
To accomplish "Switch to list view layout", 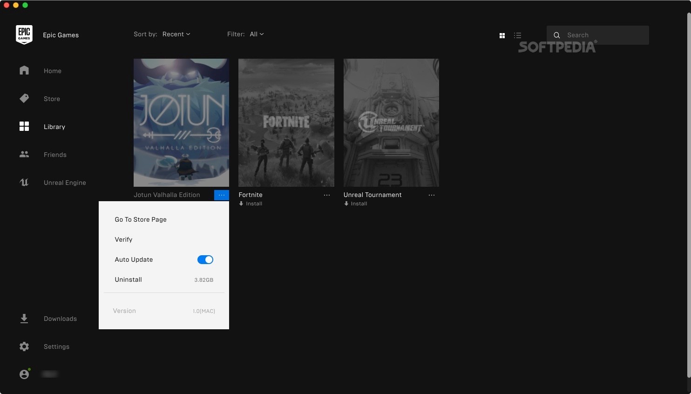I will tap(517, 35).
